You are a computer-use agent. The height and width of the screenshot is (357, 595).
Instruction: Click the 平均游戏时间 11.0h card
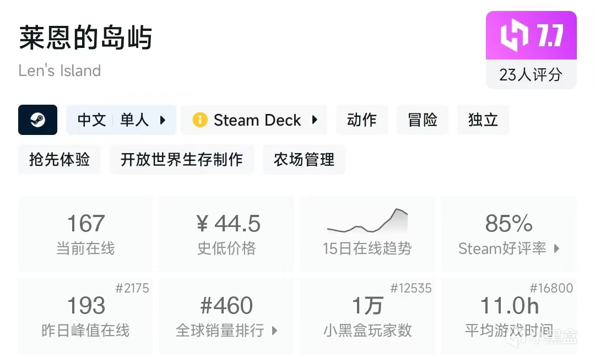point(509,316)
